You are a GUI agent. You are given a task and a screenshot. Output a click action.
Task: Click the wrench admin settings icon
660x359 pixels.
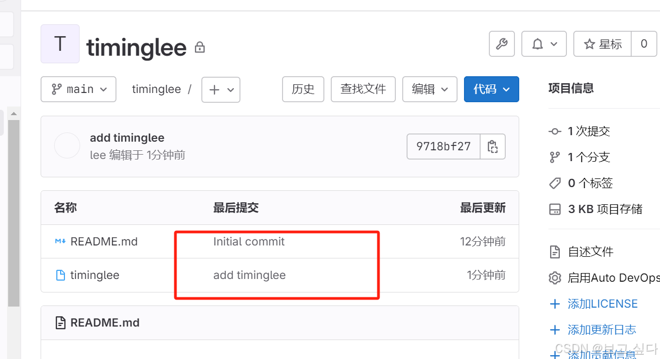tap(501, 44)
